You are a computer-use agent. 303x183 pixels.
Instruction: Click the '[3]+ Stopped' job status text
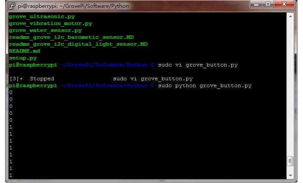pyautogui.click(x=32, y=79)
